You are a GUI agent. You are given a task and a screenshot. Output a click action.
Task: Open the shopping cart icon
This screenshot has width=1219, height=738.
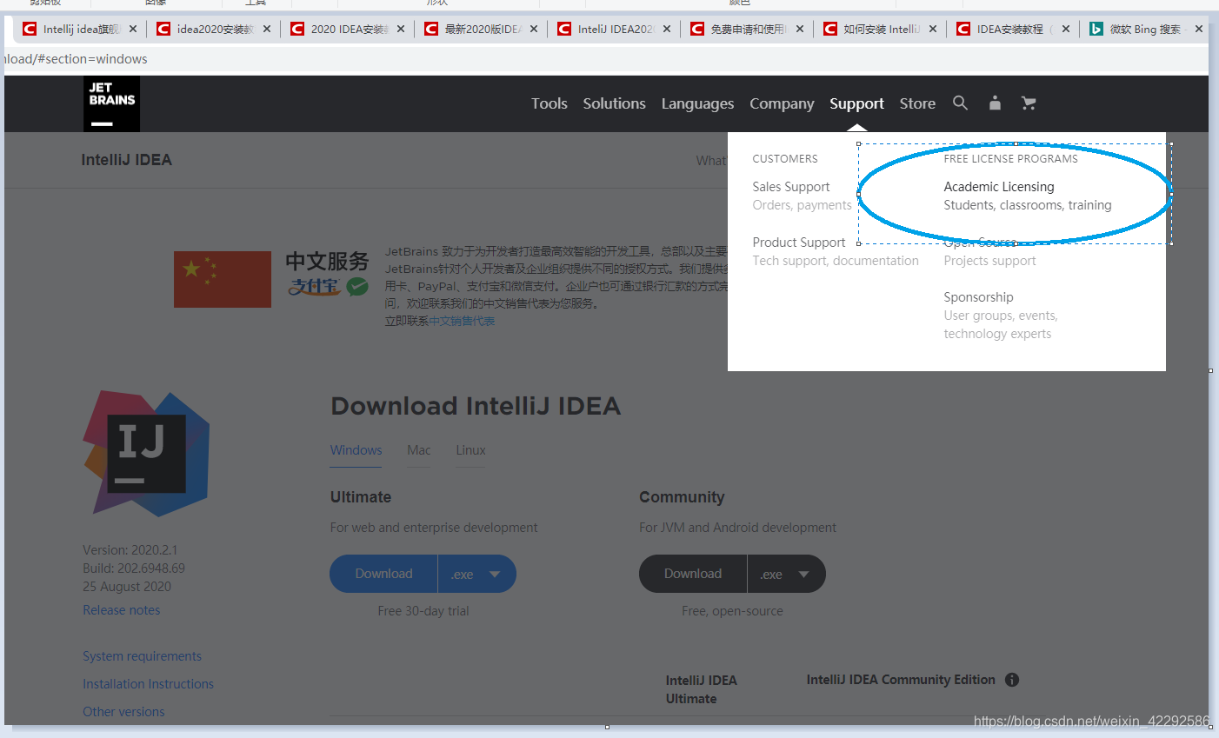(1029, 103)
